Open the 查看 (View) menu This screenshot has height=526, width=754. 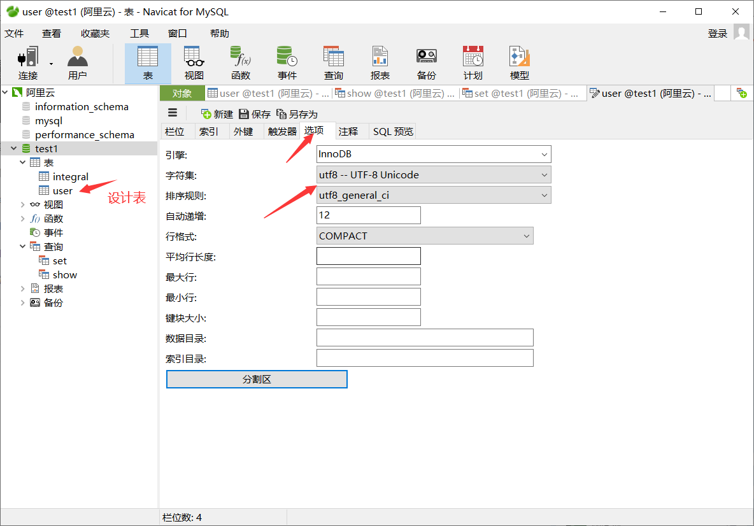point(52,33)
